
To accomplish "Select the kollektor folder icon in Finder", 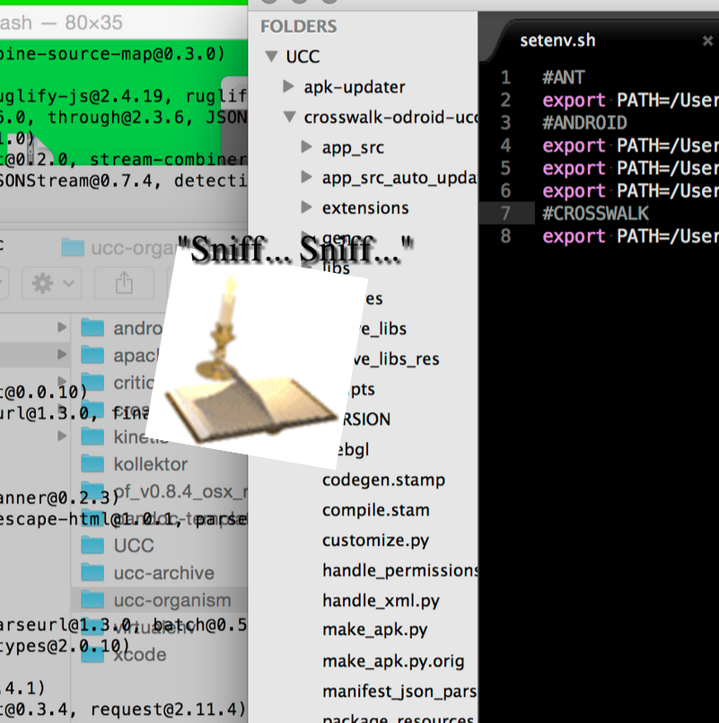I will (x=92, y=464).
